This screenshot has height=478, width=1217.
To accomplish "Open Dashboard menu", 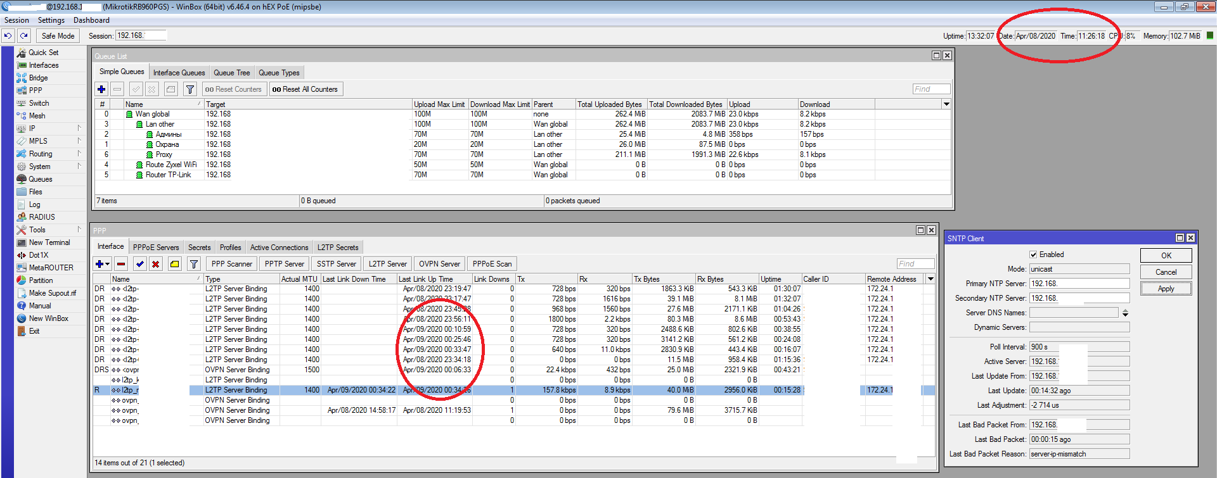I will pyautogui.click(x=91, y=20).
